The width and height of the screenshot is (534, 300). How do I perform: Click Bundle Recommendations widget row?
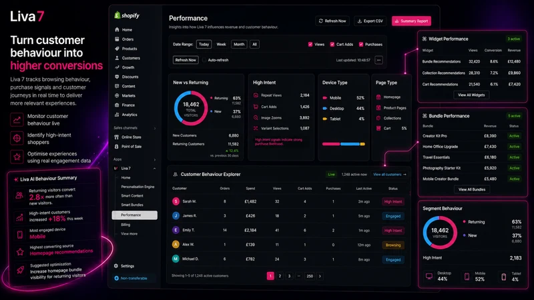pyautogui.click(x=472, y=61)
